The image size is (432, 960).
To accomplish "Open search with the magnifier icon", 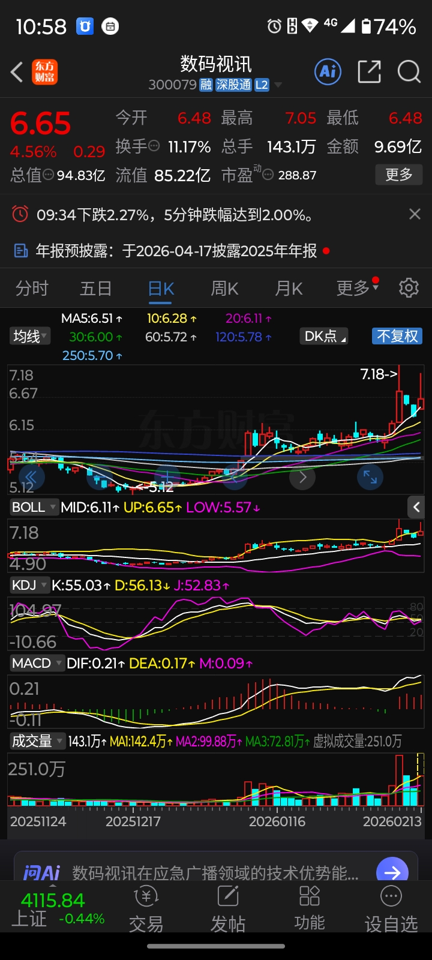I will click(409, 72).
